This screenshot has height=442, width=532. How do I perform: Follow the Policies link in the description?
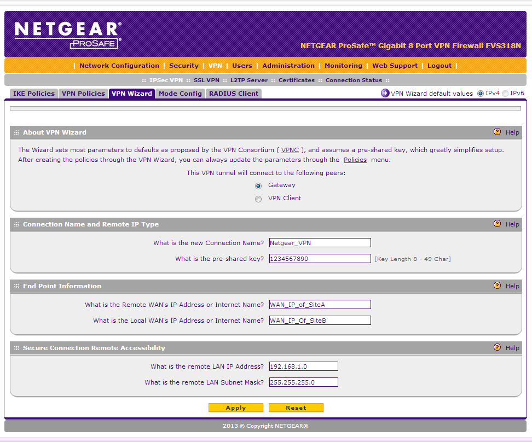(x=355, y=160)
